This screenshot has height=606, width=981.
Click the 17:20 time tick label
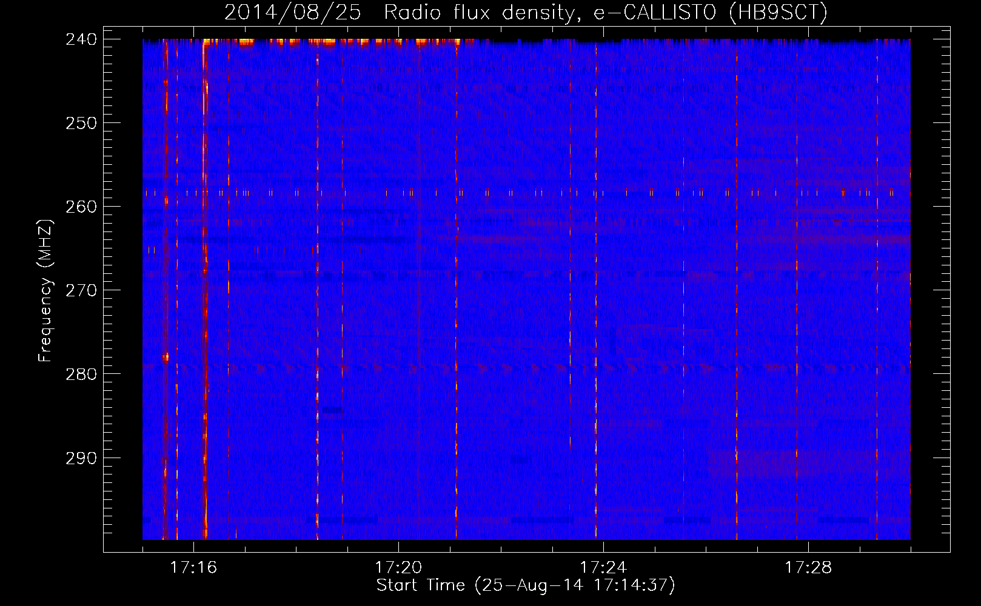coord(398,568)
